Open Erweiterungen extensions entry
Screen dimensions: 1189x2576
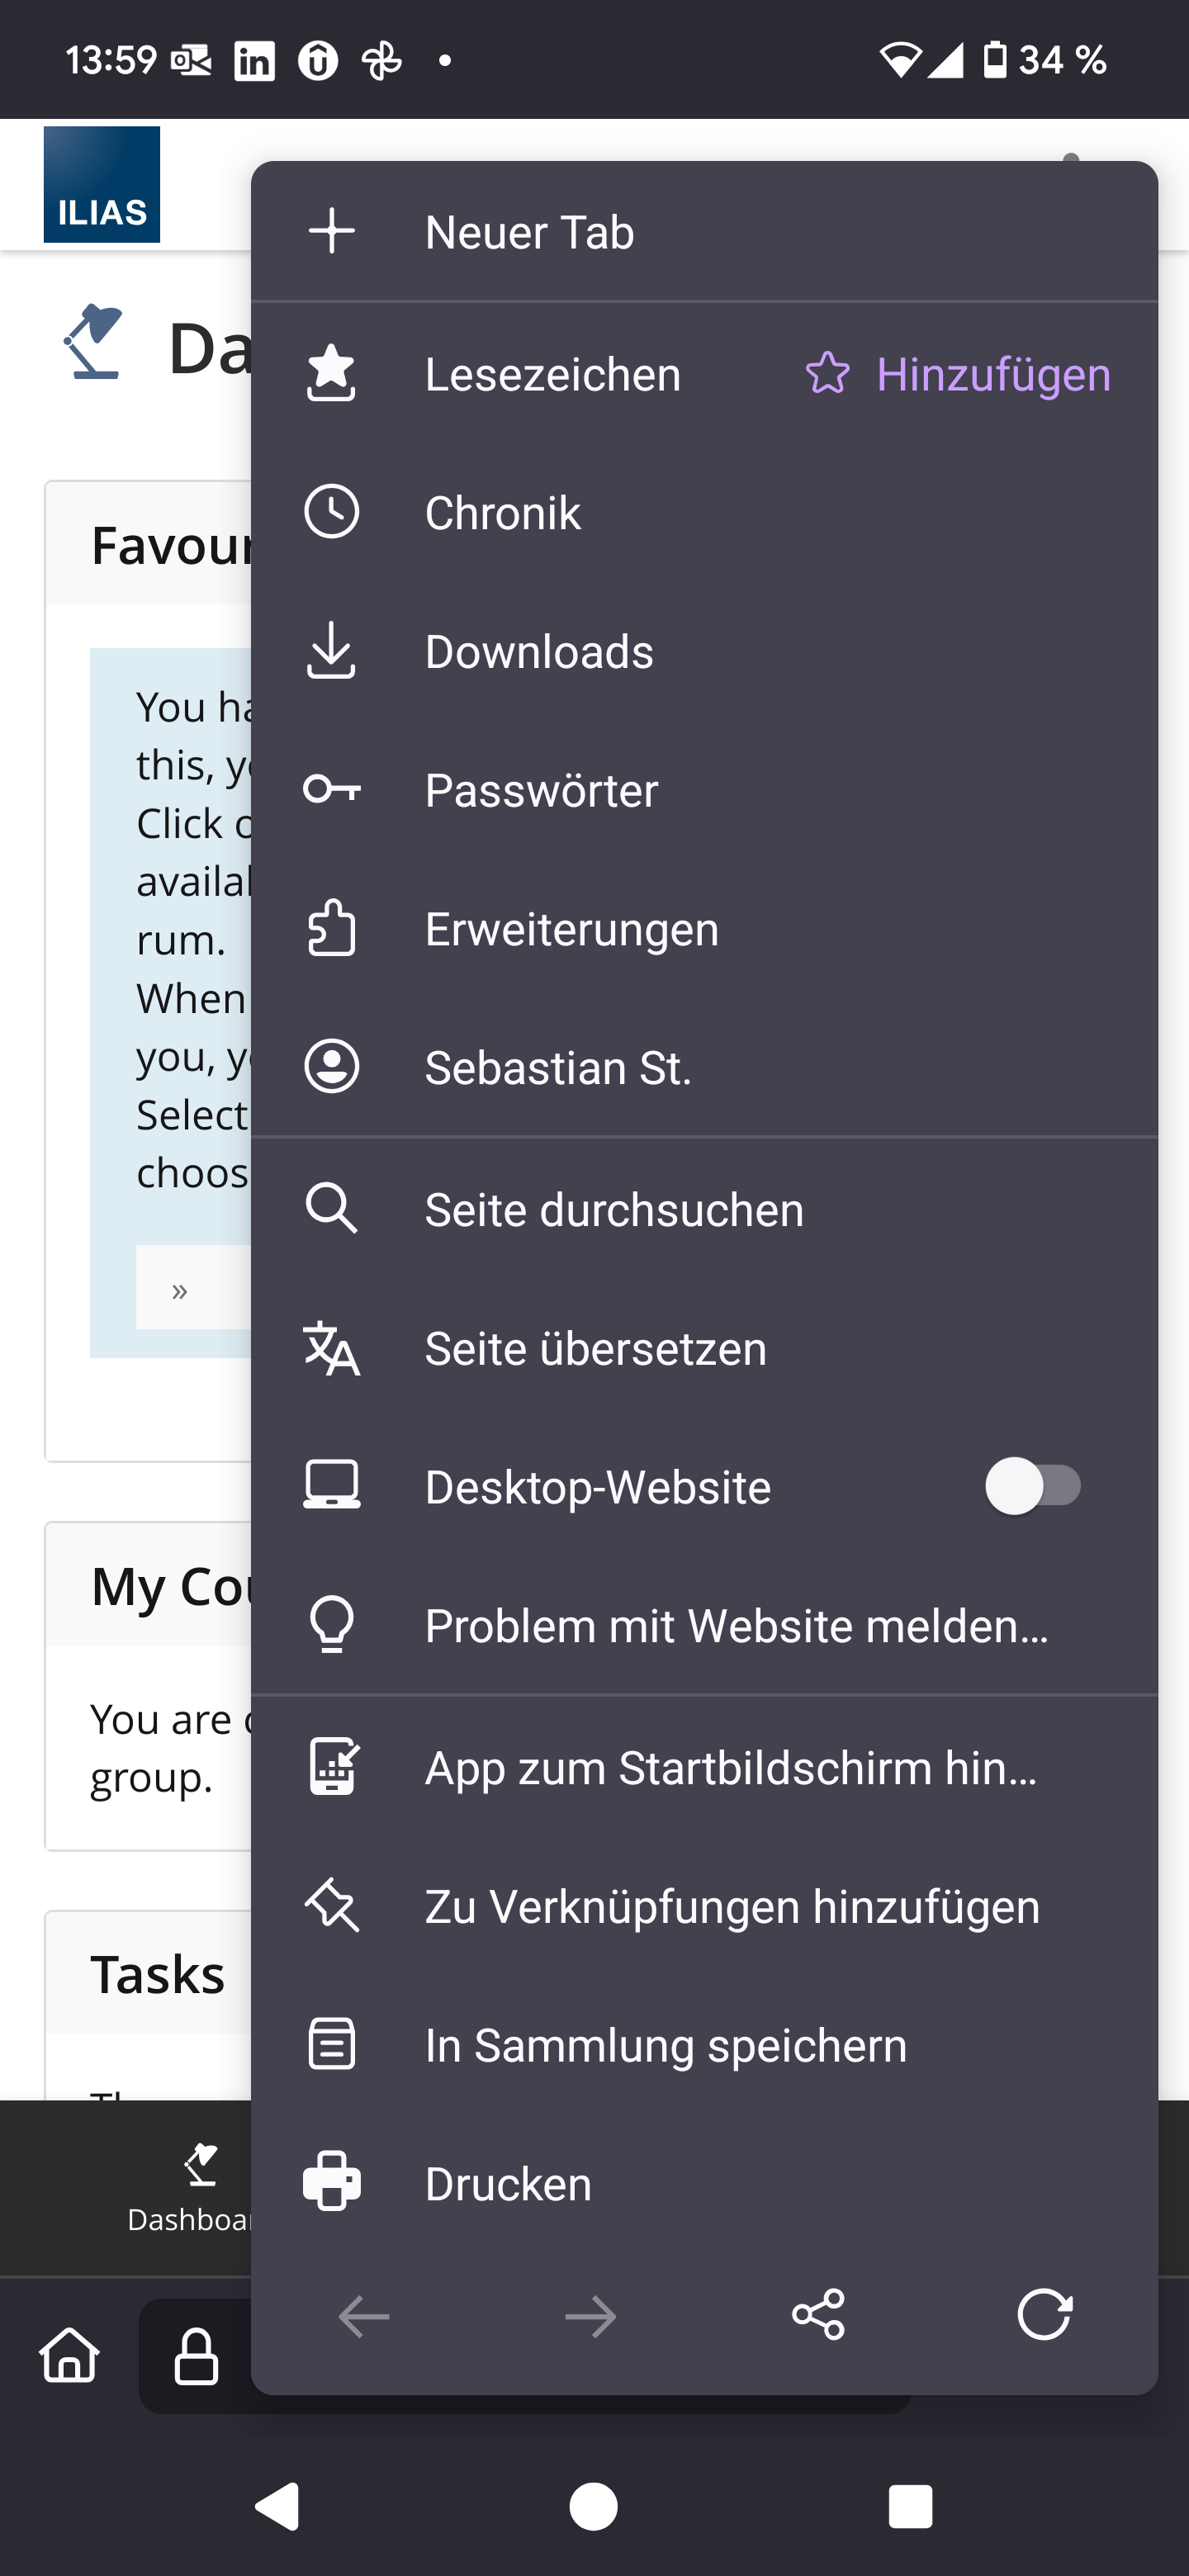(571, 929)
